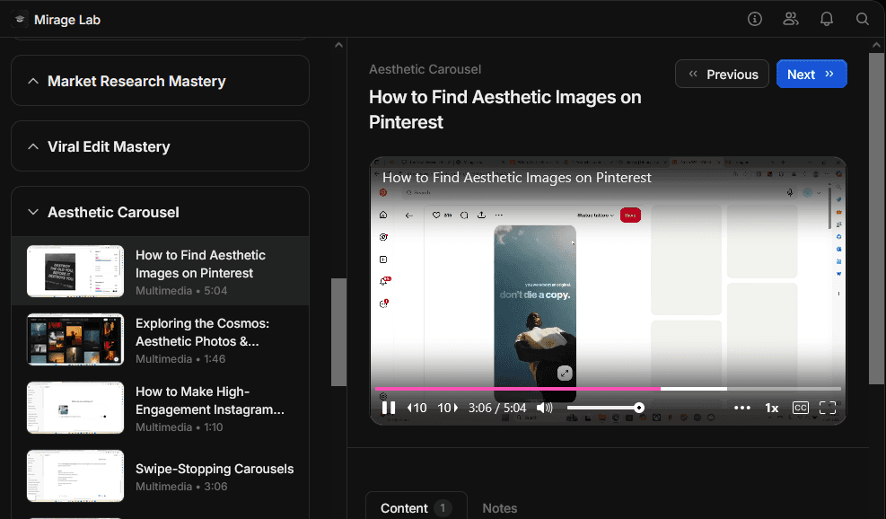Open the community people icon
This screenshot has height=519, width=886.
pos(791,19)
